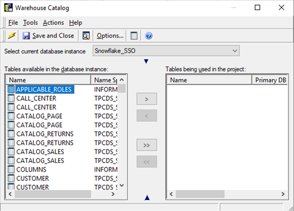Click the << remove all tables button
The width and height of the screenshot is (294, 211).
point(146,161)
